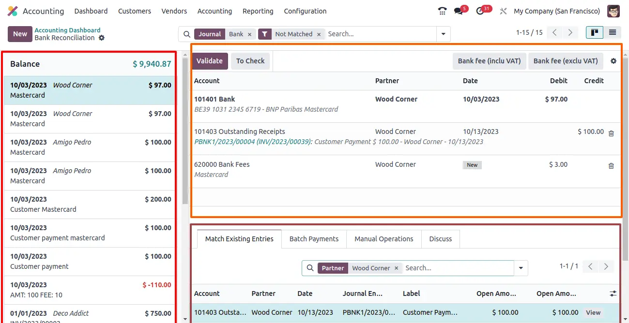
Task: Click the New button
Action: (x=20, y=34)
